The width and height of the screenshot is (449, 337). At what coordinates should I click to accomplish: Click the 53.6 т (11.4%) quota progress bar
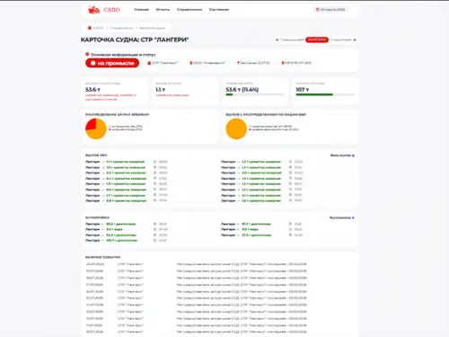tap(255, 94)
